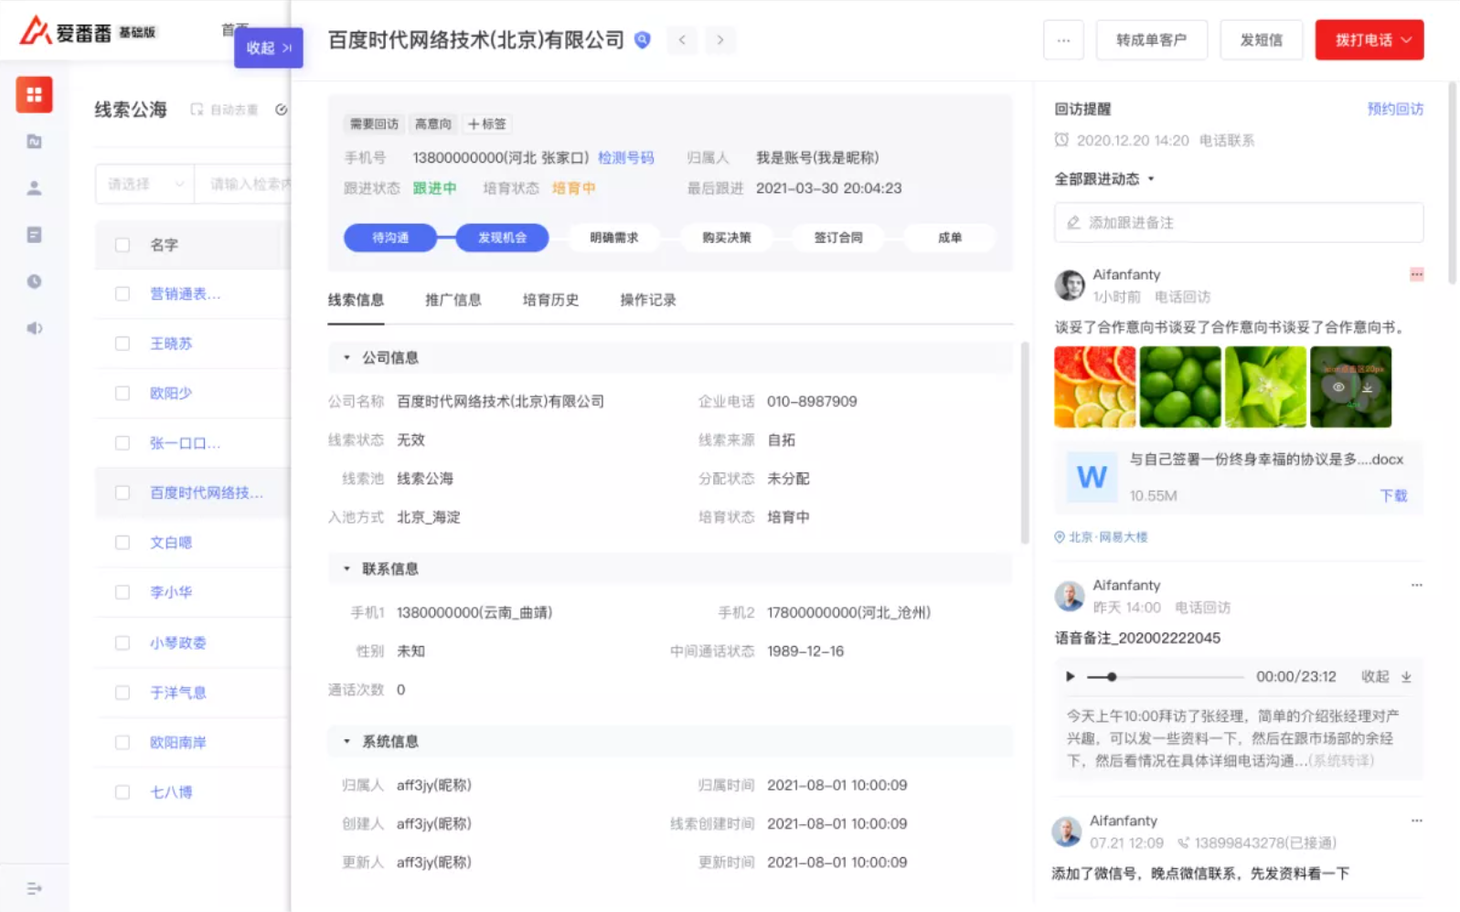Select the 购买决策 stage

point(727,238)
